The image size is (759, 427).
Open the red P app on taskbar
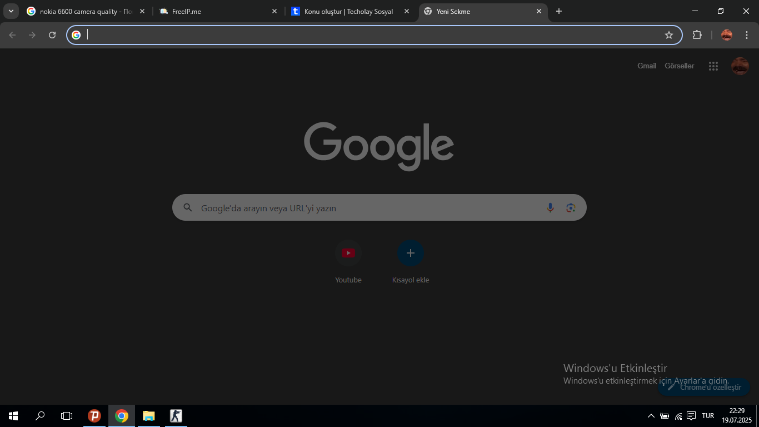(x=94, y=416)
